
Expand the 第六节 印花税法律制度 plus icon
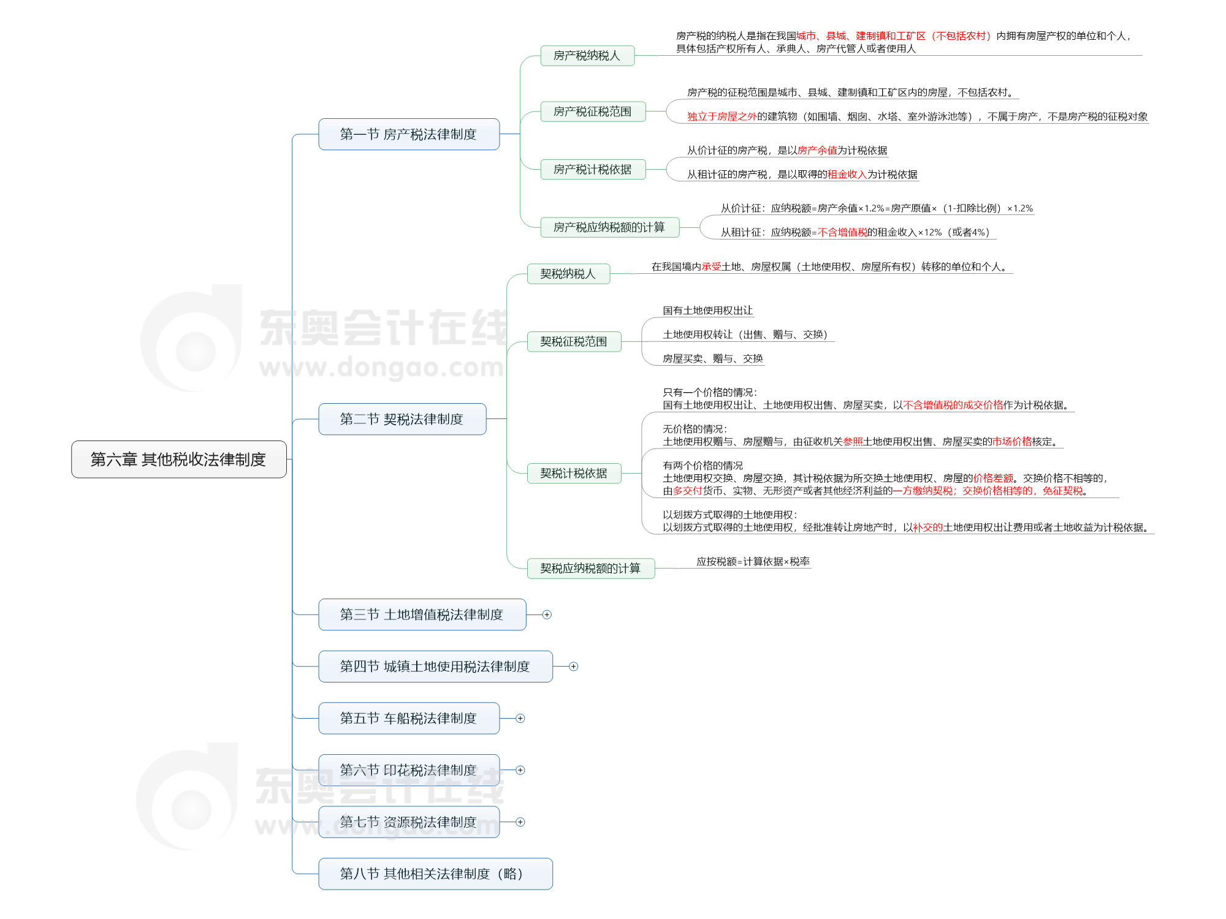click(520, 770)
